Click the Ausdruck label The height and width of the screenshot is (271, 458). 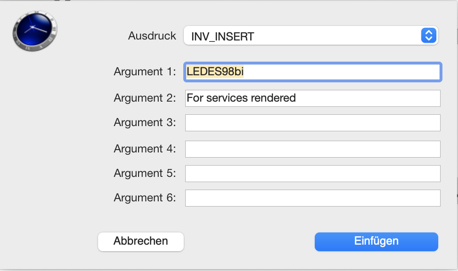[152, 36]
